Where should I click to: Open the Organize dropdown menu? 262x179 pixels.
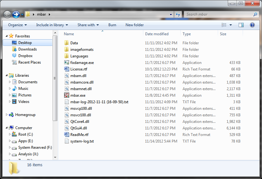17,25
